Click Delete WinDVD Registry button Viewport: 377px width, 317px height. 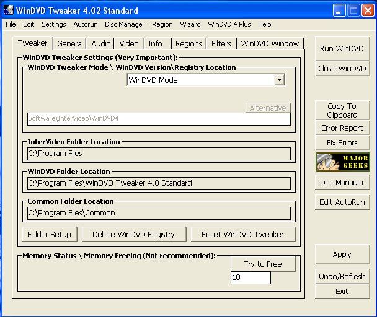(x=134, y=234)
